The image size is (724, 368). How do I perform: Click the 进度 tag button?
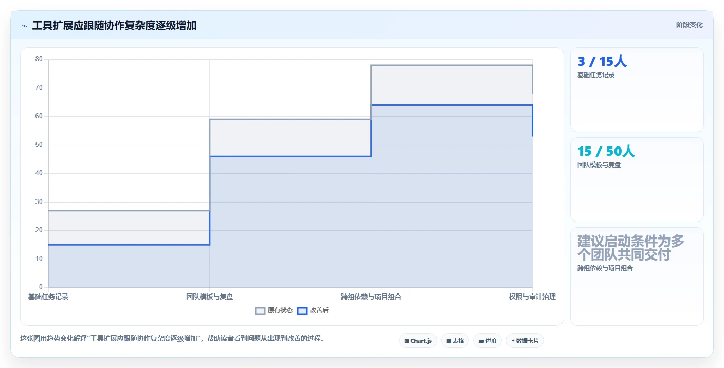pos(487,341)
